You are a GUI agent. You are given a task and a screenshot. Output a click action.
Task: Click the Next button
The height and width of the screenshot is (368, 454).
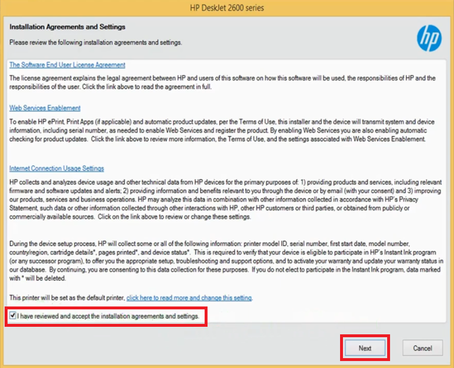[365, 348]
